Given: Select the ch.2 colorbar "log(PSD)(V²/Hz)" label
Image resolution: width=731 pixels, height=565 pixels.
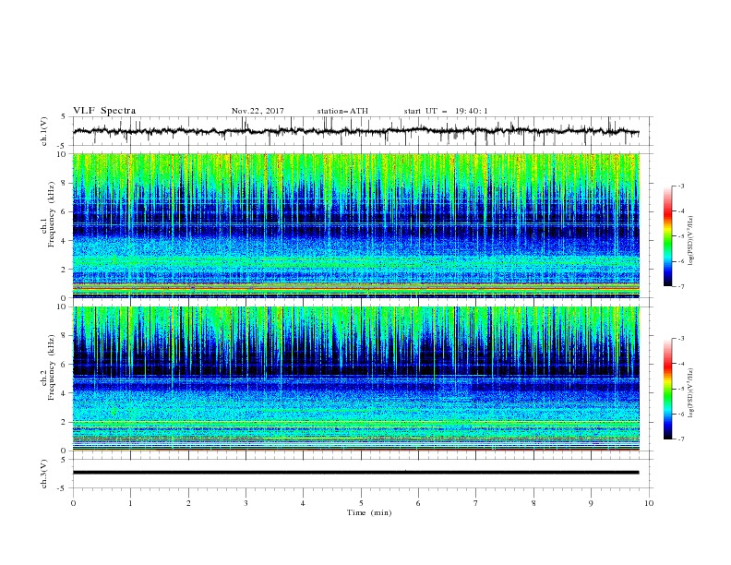Looking at the screenshot, I should tap(692, 392).
